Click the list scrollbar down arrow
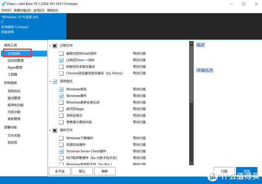The image size is (262, 184). click(x=191, y=163)
